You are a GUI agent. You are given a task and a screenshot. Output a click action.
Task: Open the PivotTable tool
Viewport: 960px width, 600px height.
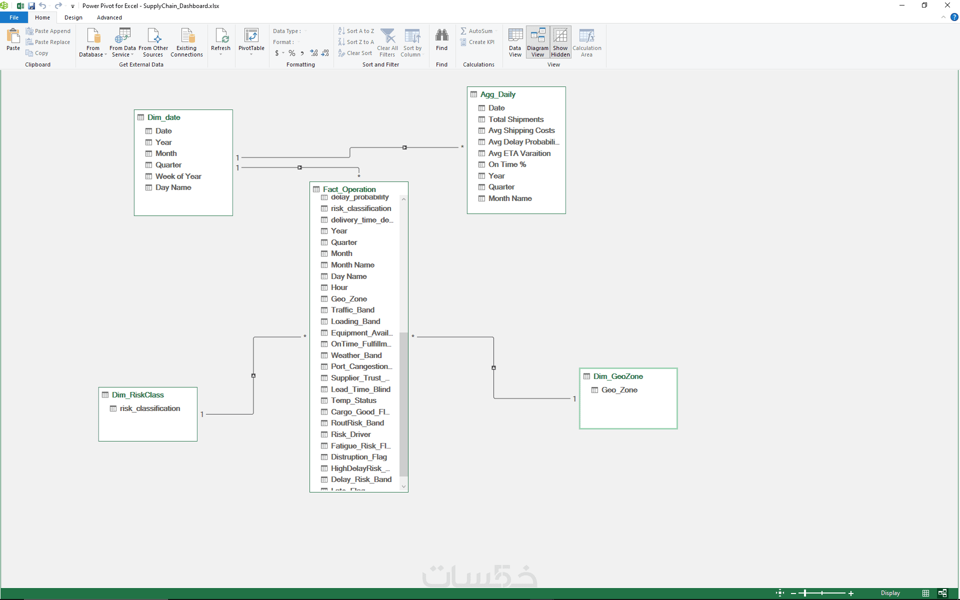[251, 36]
